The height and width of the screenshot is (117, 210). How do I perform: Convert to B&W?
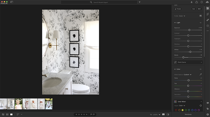coord(199,9)
